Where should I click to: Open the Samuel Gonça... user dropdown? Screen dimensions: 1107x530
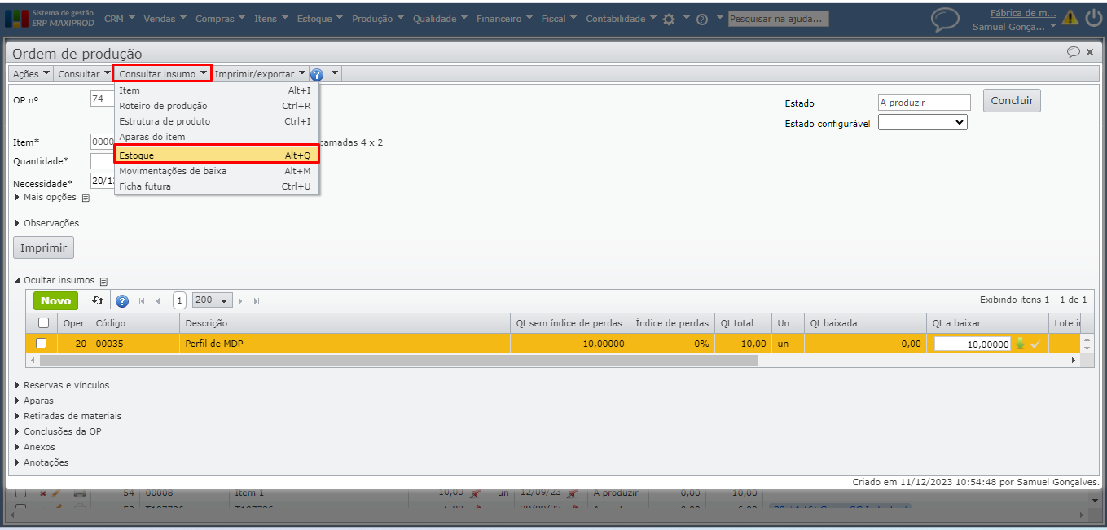tap(1014, 27)
